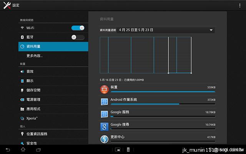Click the security icon beside 安全性
Viewport: 246px width, 154px height.
click(22, 143)
